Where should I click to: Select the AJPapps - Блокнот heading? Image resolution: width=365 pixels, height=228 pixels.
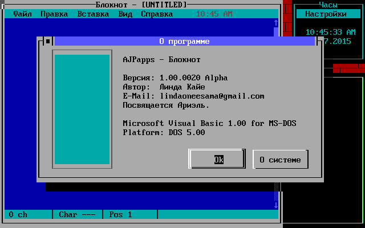click(161, 59)
